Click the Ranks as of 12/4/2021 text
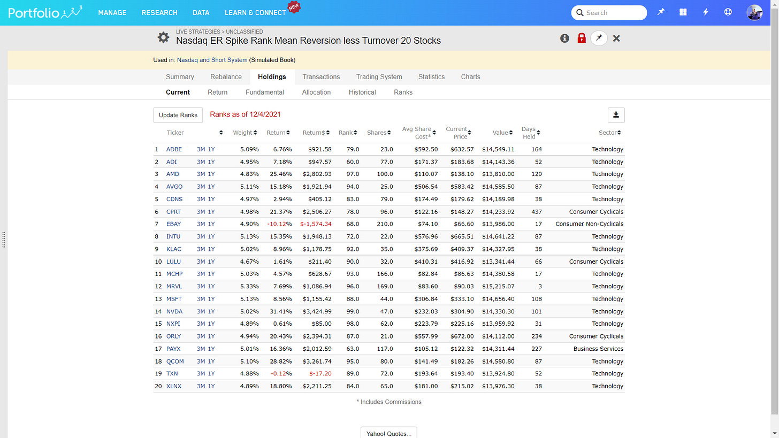Viewport: 779px width, 438px height. (245, 114)
